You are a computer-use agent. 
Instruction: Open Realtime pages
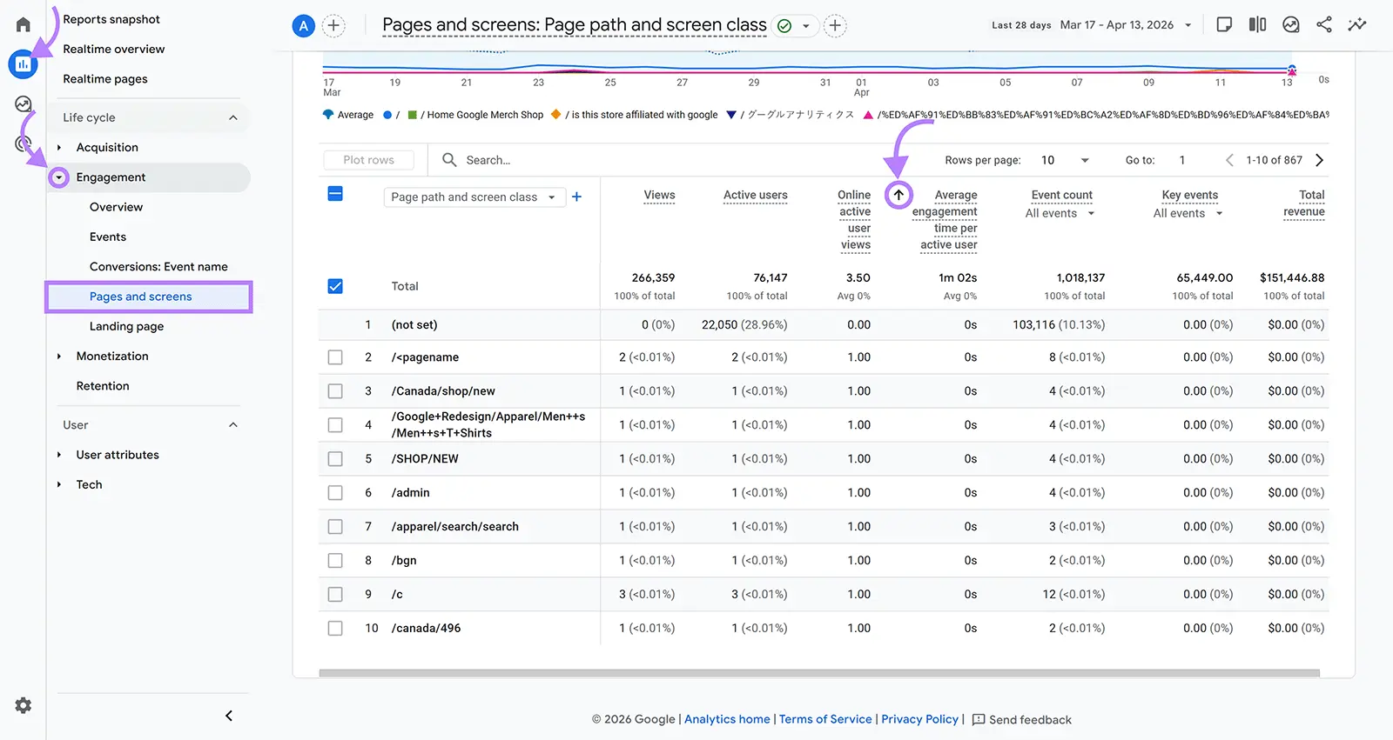(x=105, y=79)
